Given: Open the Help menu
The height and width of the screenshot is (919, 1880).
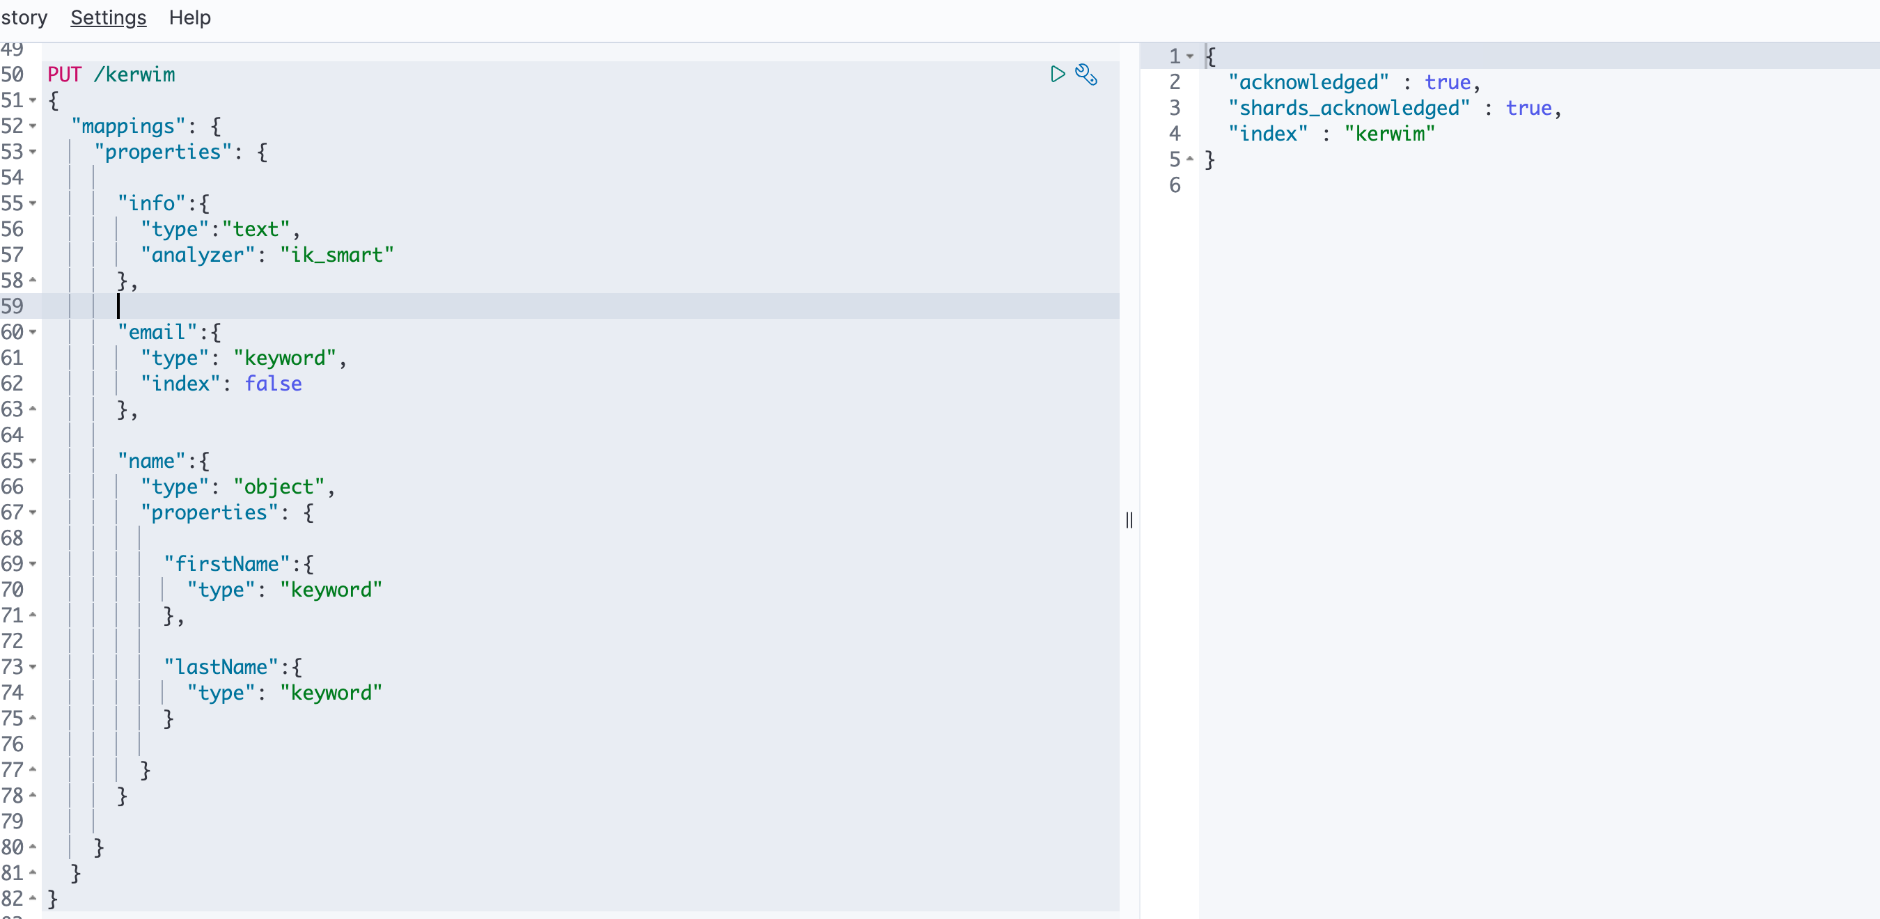Looking at the screenshot, I should point(190,17).
